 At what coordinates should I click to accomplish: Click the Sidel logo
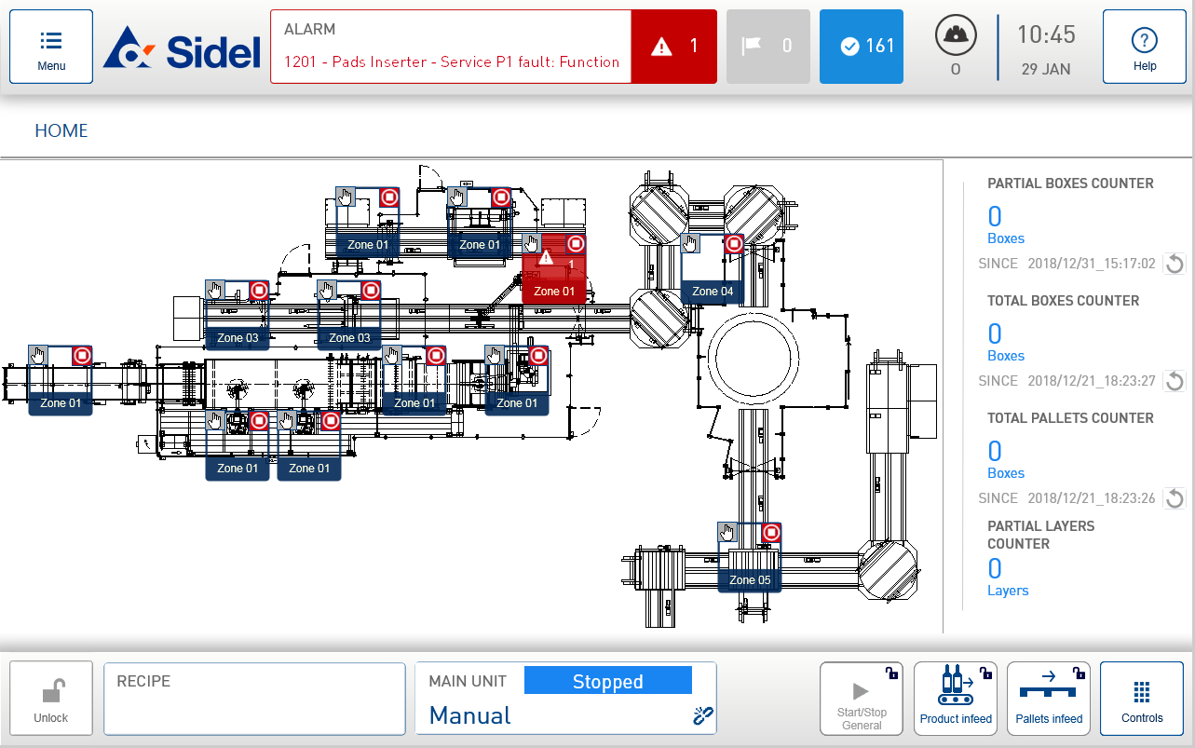(183, 48)
